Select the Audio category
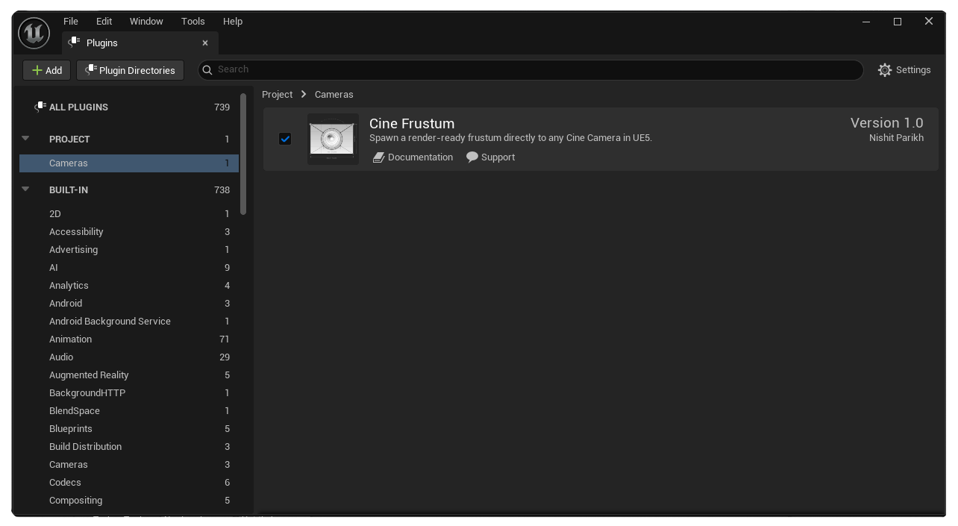The image size is (958, 526). click(x=129, y=357)
